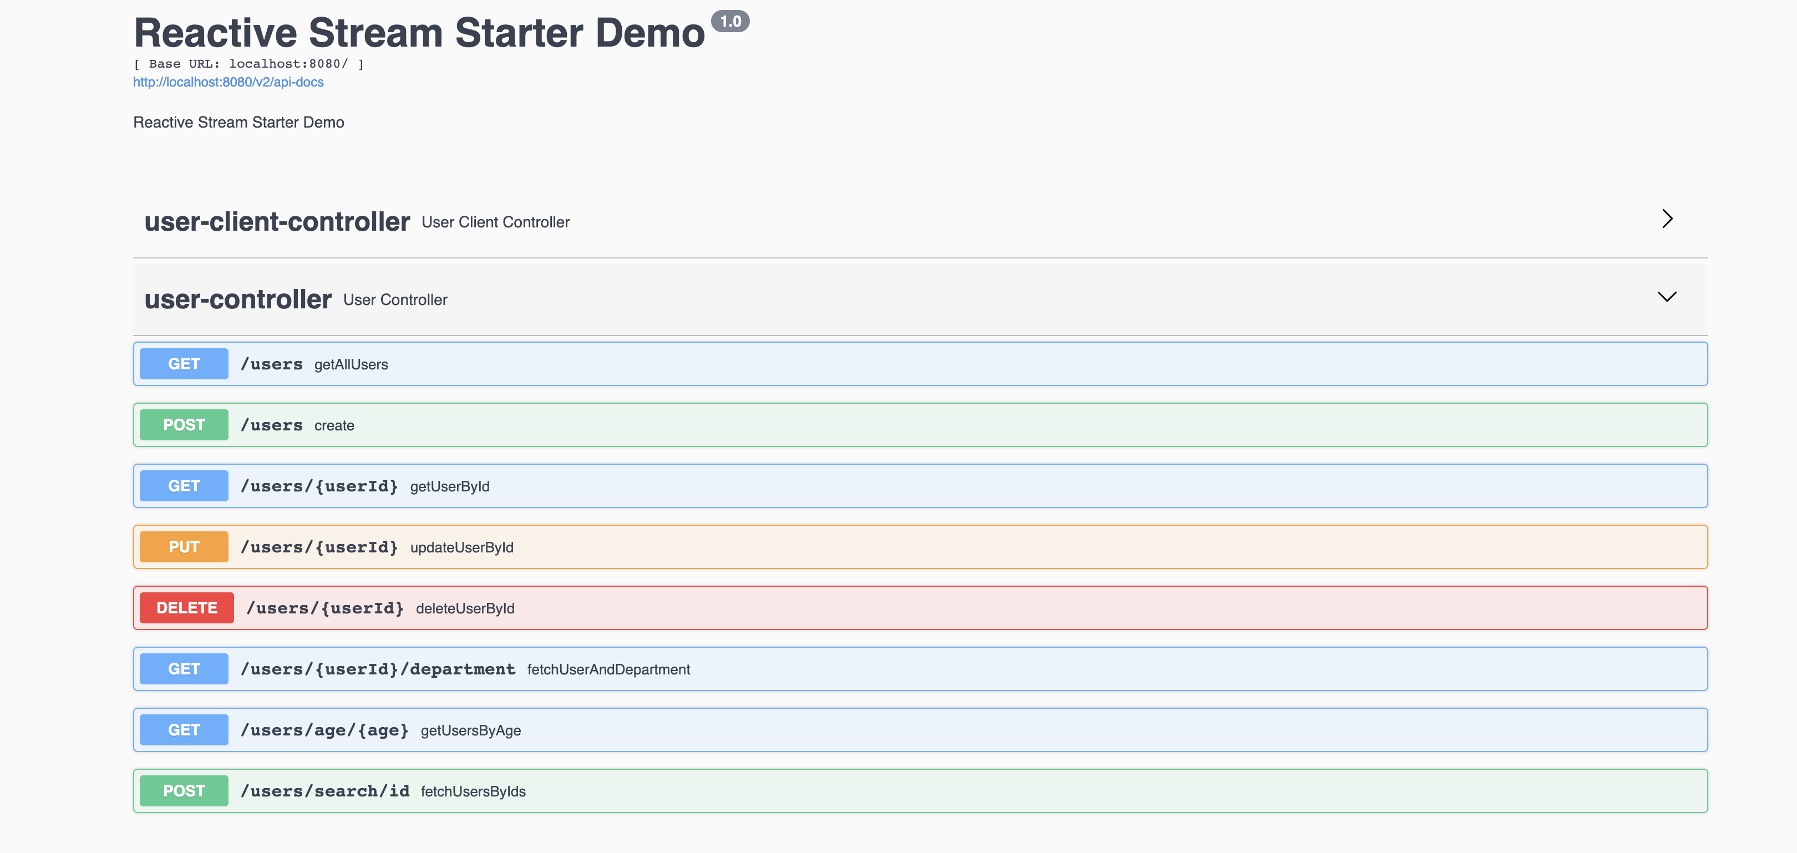Expand the /users/{userId}/department endpoint path

pyautogui.click(x=377, y=669)
